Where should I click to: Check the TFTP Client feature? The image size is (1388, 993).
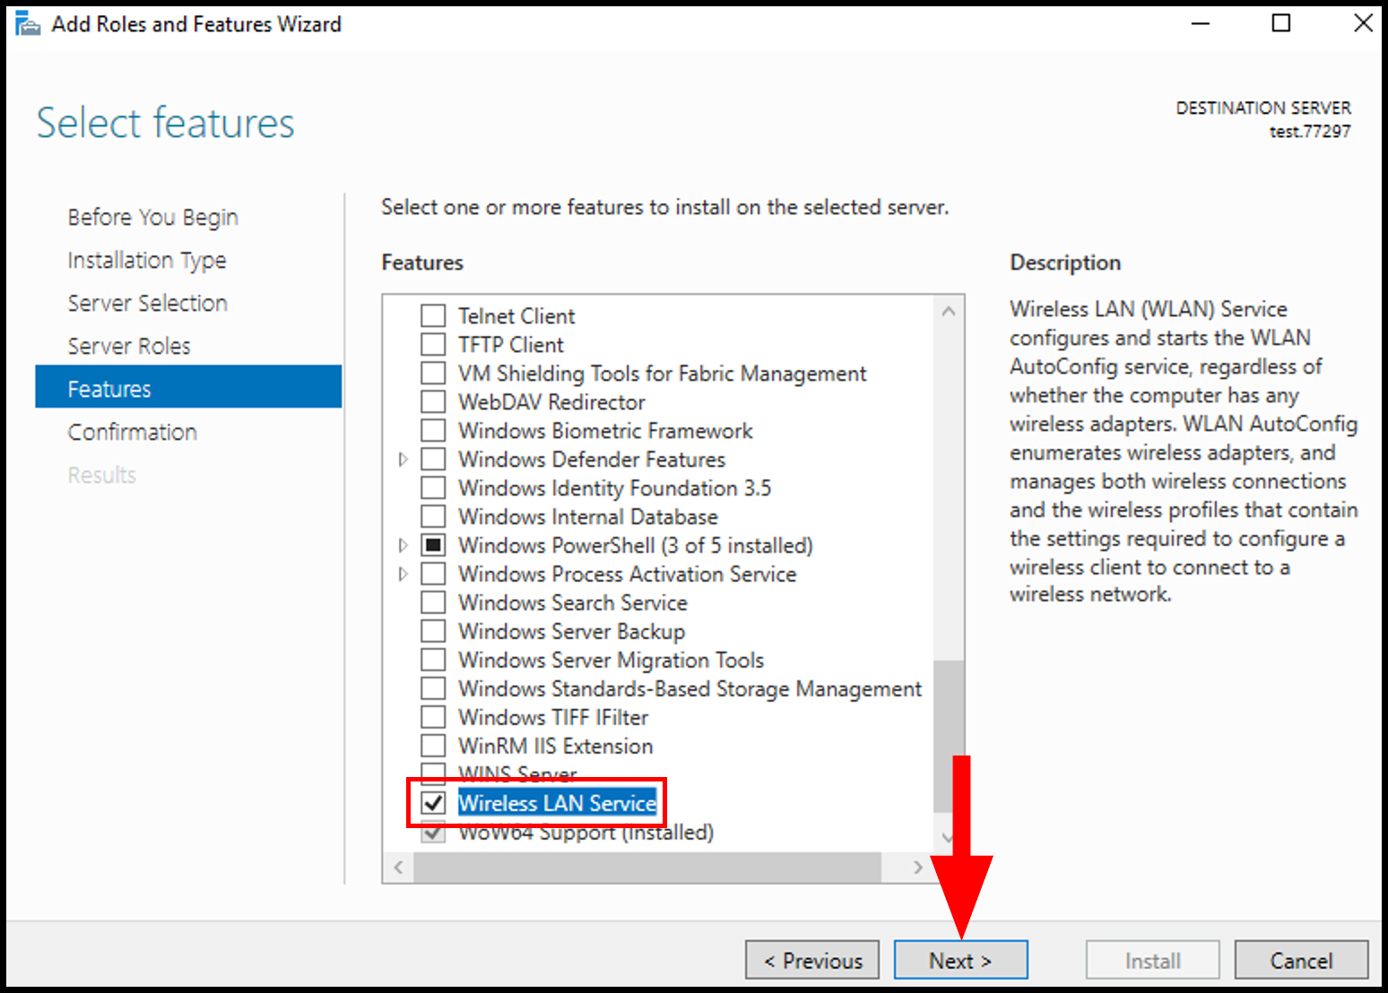point(433,343)
